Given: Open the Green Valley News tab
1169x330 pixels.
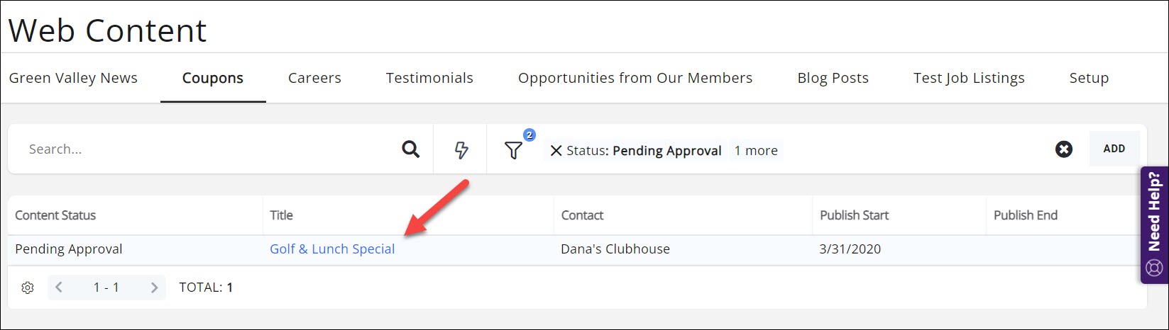Looking at the screenshot, I should [x=73, y=78].
